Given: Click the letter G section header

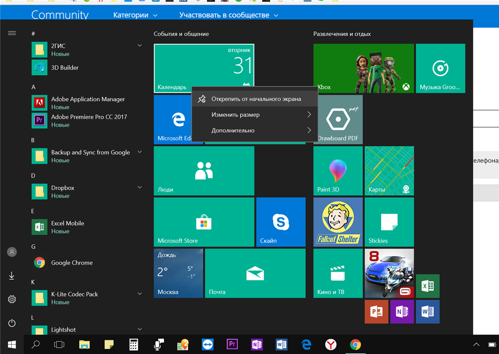Looking at the screenshot, I should click(34, 247).
